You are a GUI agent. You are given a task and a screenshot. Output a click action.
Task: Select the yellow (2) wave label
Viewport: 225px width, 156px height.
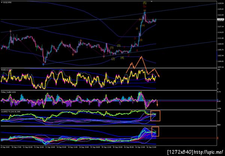pos(113,59)
